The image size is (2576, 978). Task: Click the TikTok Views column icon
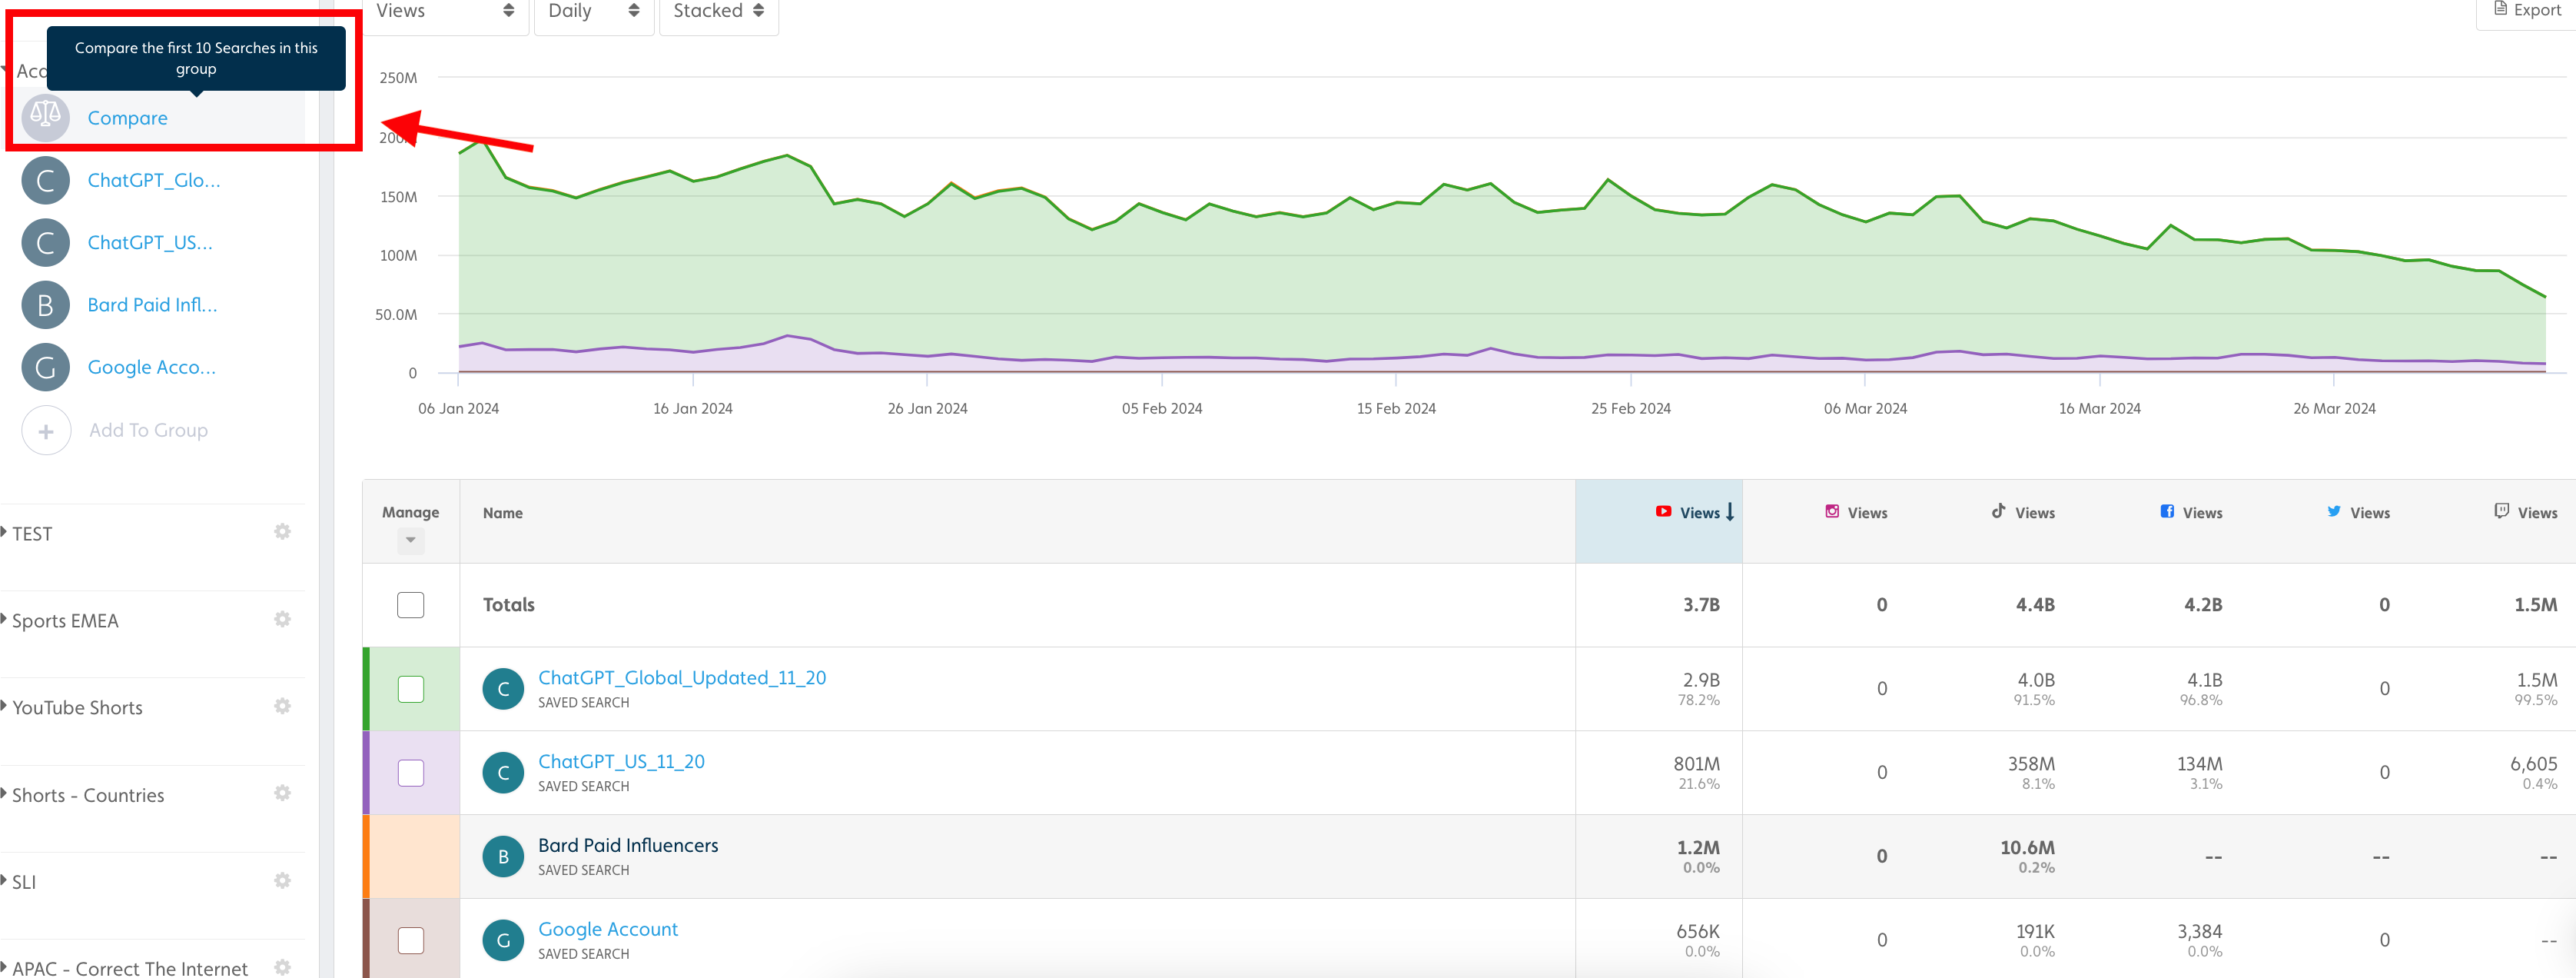1997,511
